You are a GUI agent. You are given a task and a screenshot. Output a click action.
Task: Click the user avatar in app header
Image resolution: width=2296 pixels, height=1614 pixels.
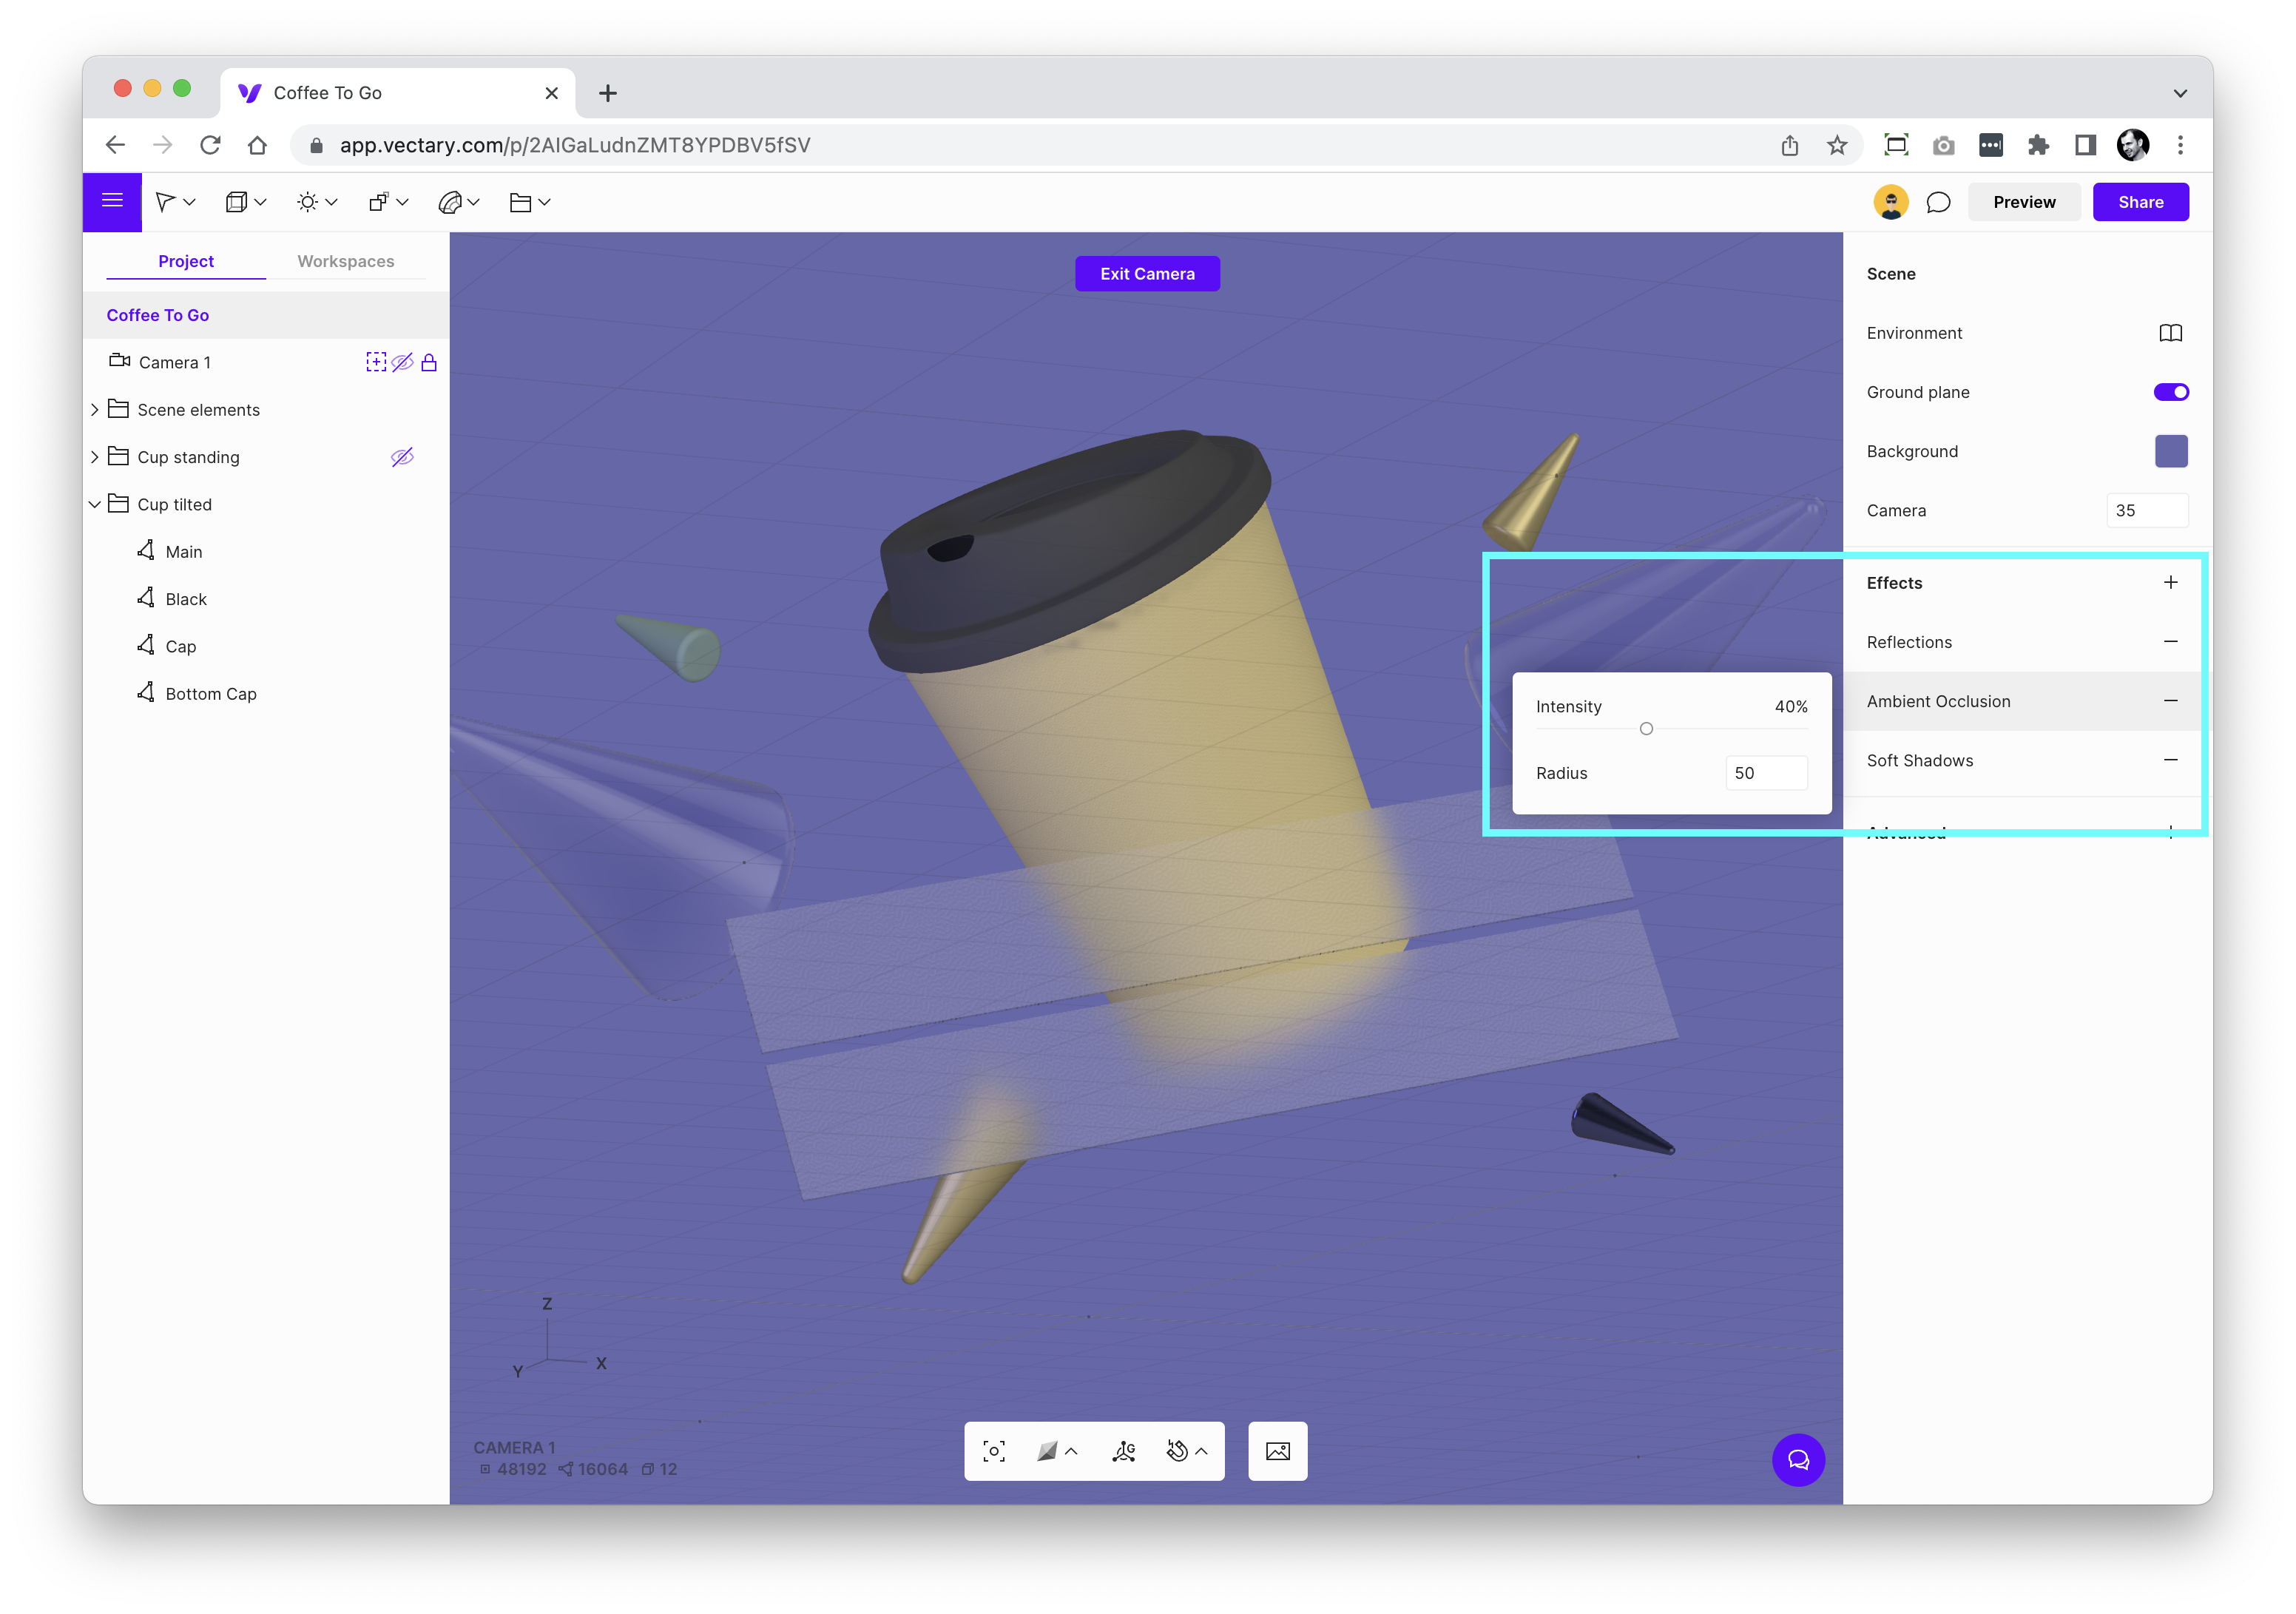[x=1890, y=202]
